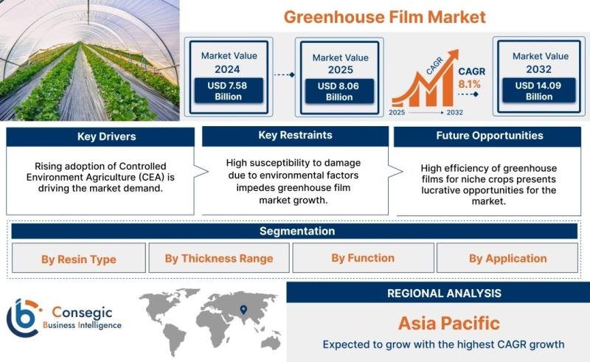Click the Market Value 2032 label

point(540,63)
